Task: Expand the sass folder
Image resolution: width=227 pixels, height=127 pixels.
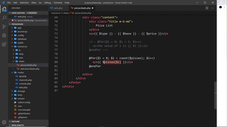Action: pos(28,58)
